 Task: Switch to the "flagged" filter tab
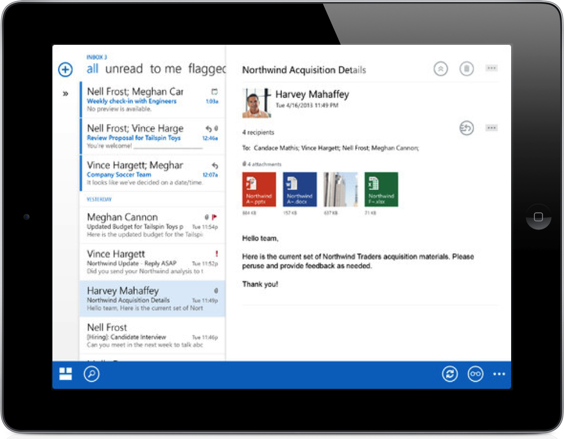(x=207, y=69)
